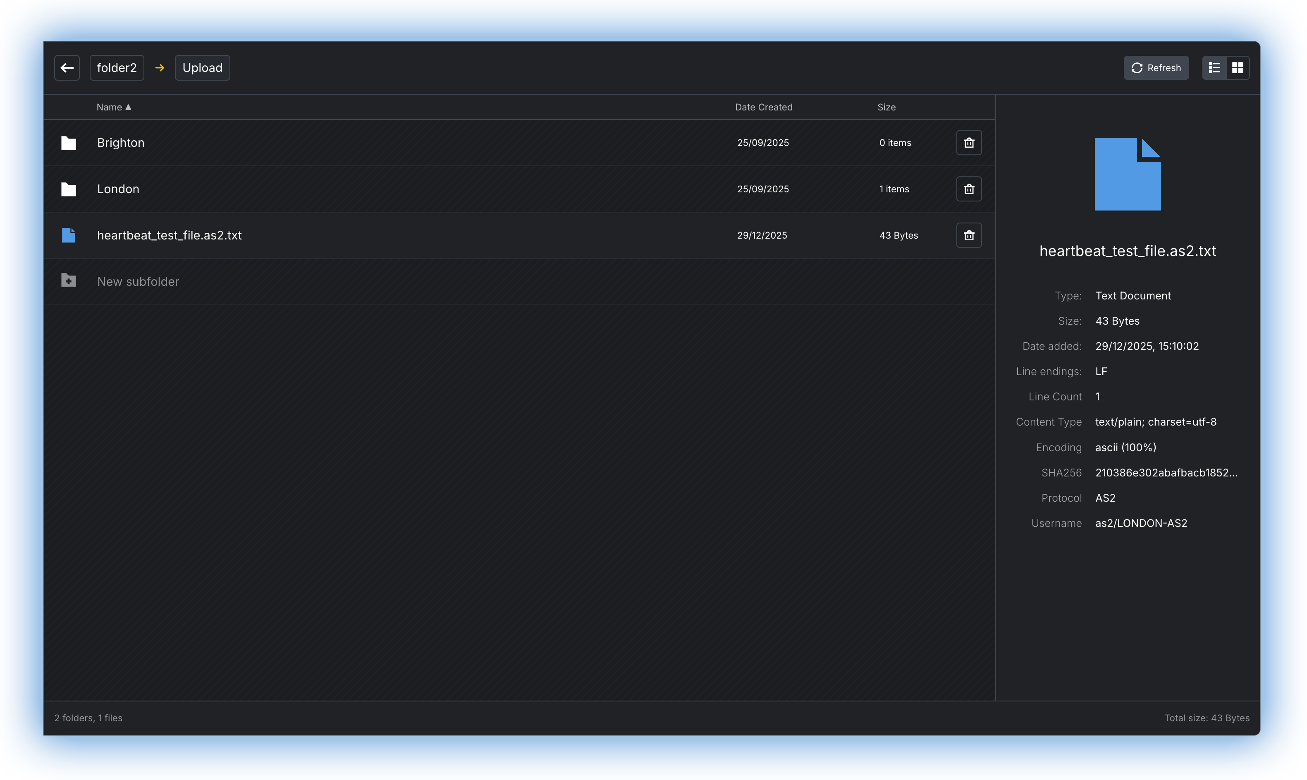This screenshot has height=780, width=1307.
Task: Click the heartbeat_test_file.as2.txt file icon in list
Action: click(68, 235)
